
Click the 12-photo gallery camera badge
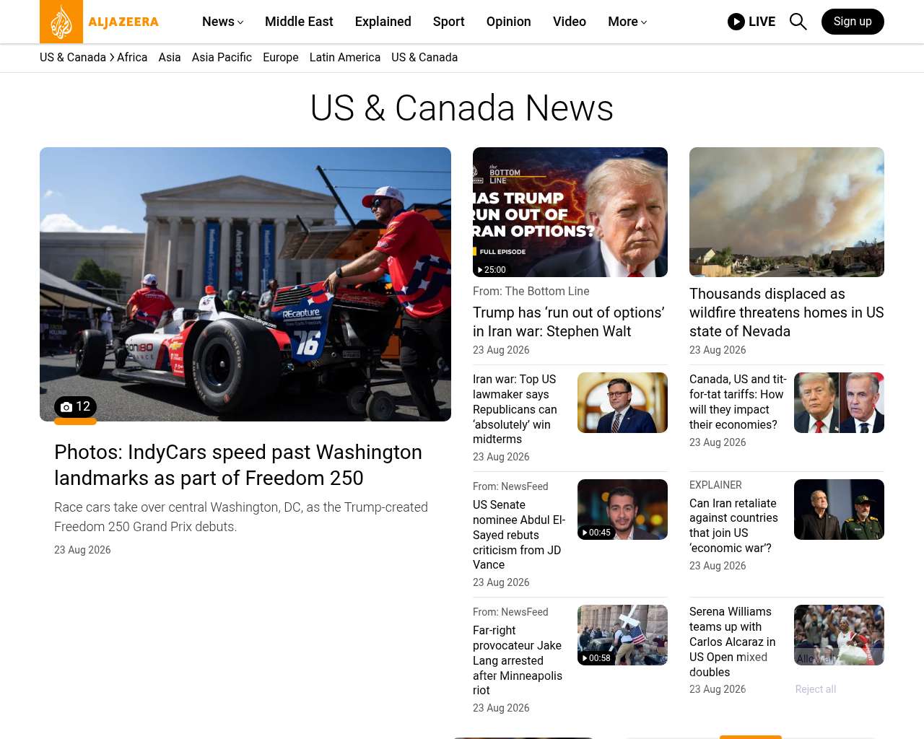coord(75,407)
